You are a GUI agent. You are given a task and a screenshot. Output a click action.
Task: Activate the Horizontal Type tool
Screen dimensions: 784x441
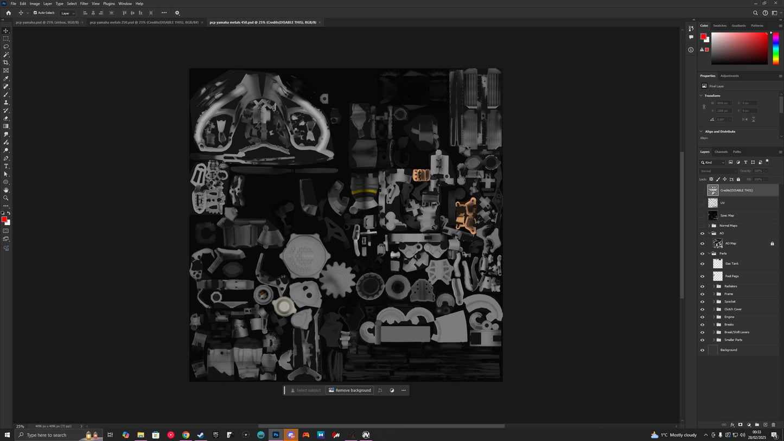coord(6,166)
